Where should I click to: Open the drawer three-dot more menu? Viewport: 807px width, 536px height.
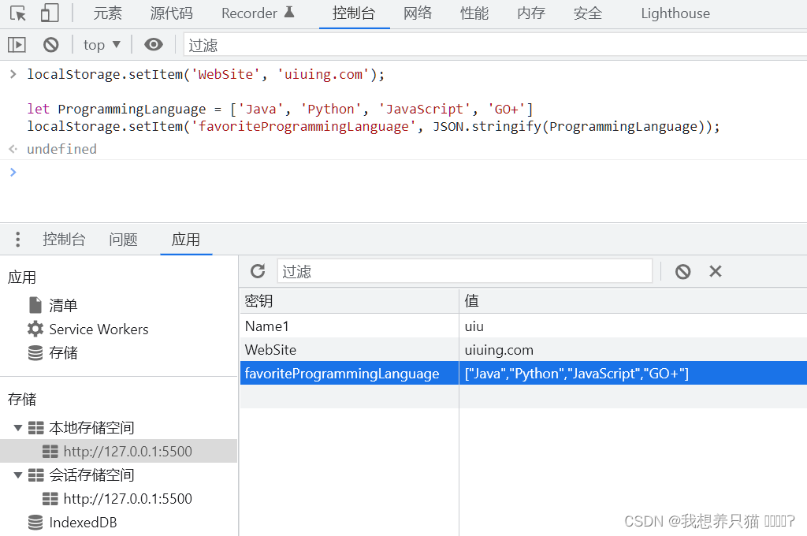tap(18, 240)
